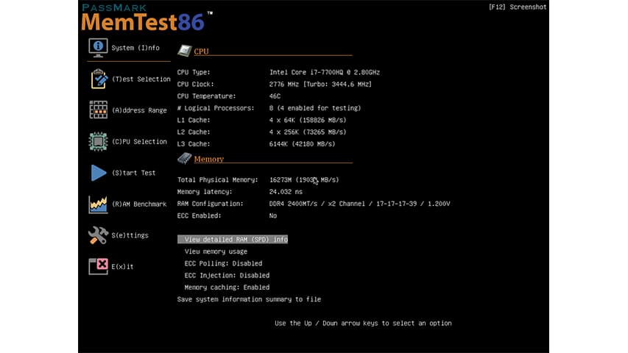Viewport: 628px width, 353px height.
Task: Open the (R)AM Benchmark menu label
Action: click(139, 204)
